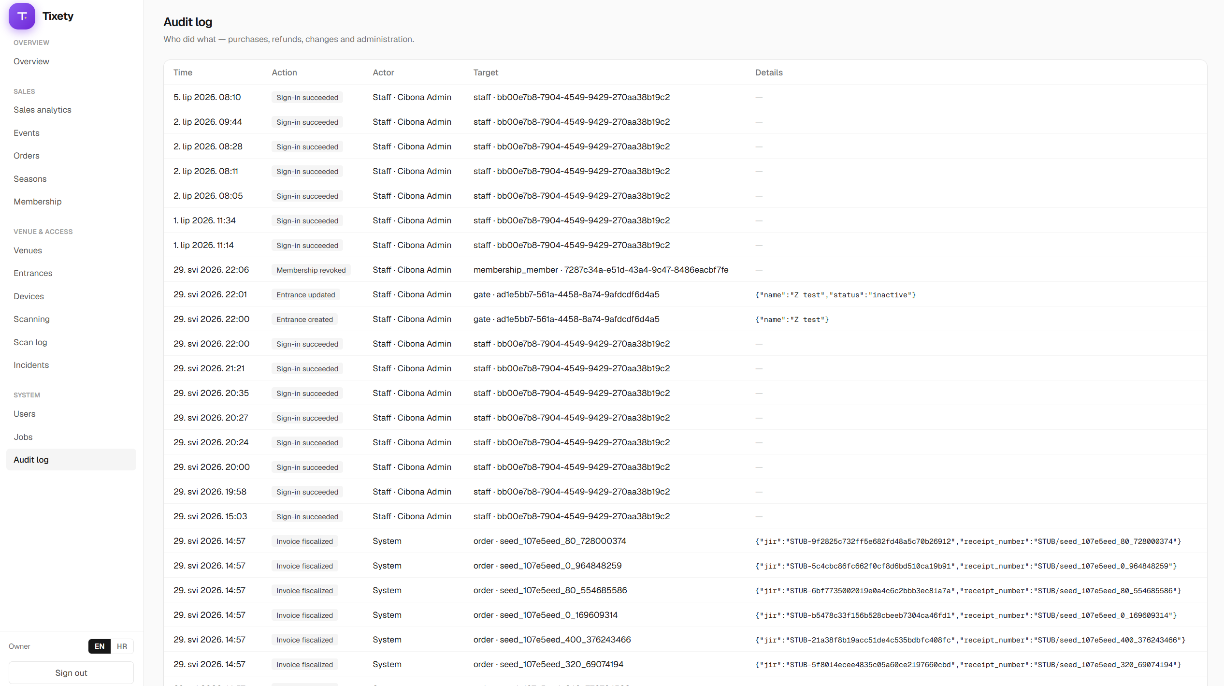Click order seed_107e5eed_0_964848259 target
This screenshot has height=686, width=1224.
[547, 566]
